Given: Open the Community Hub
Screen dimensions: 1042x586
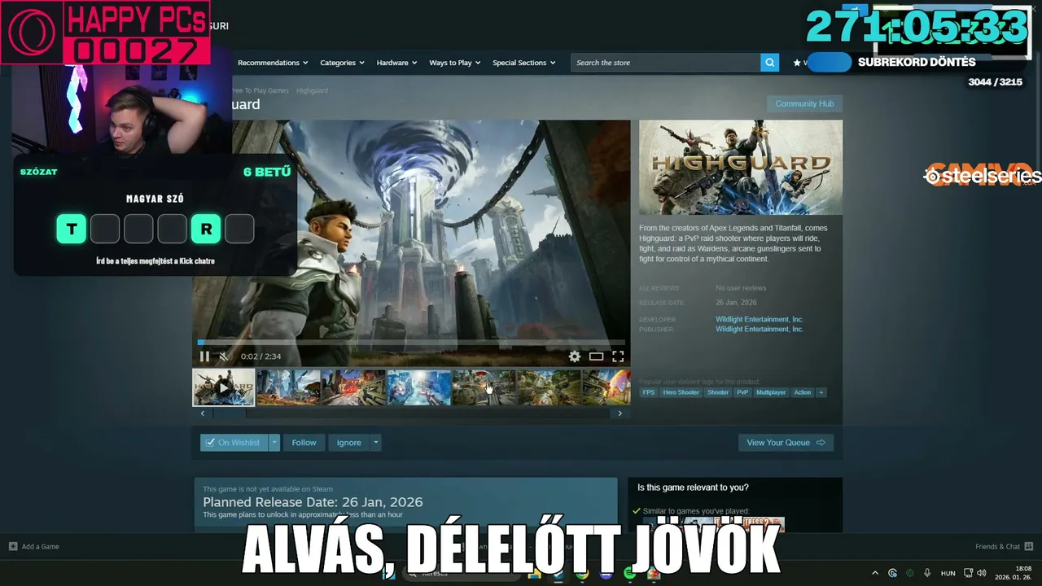Looking at the screenshot, I should 804,103.
